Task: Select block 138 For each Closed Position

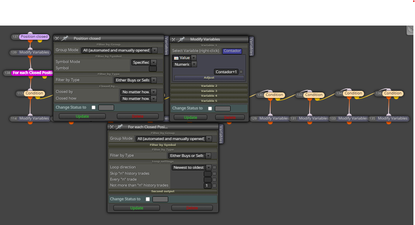Action: click(x=32, y=73)
